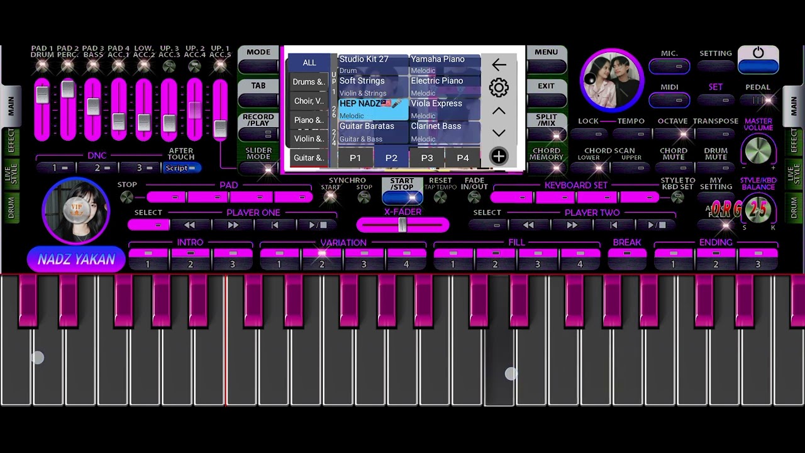Open left EFFECT side tab

pos(11,141)
